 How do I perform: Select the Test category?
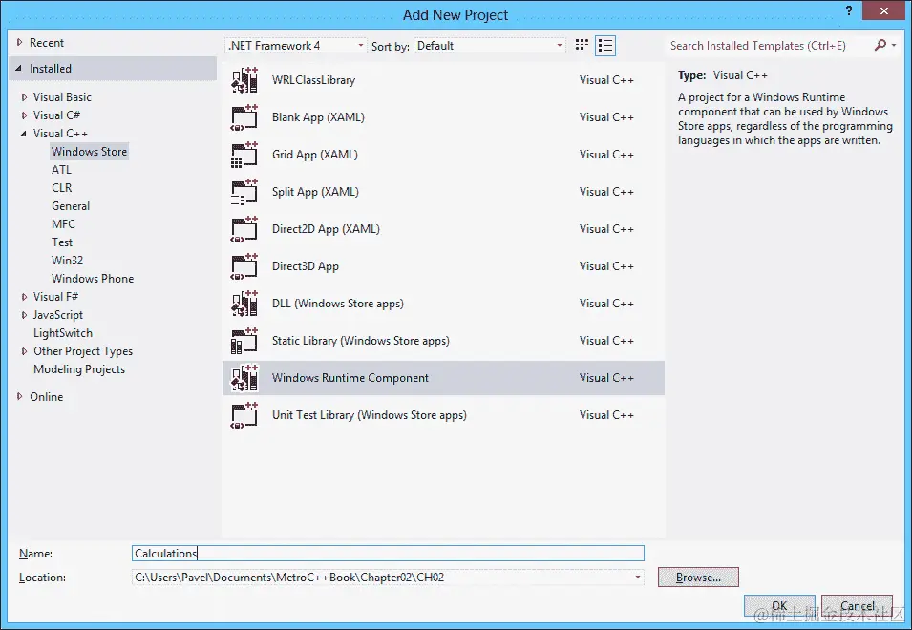point(62,241)
